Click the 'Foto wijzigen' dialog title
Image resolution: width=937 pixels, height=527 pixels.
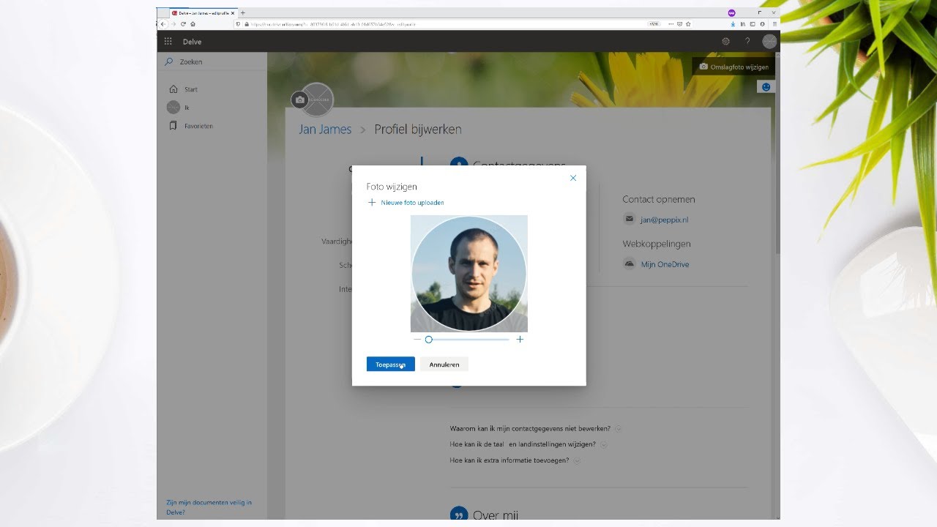392,187
